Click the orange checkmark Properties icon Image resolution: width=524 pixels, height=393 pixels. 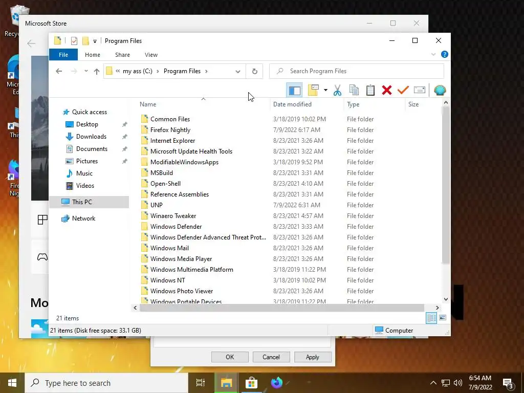[403, 90]
